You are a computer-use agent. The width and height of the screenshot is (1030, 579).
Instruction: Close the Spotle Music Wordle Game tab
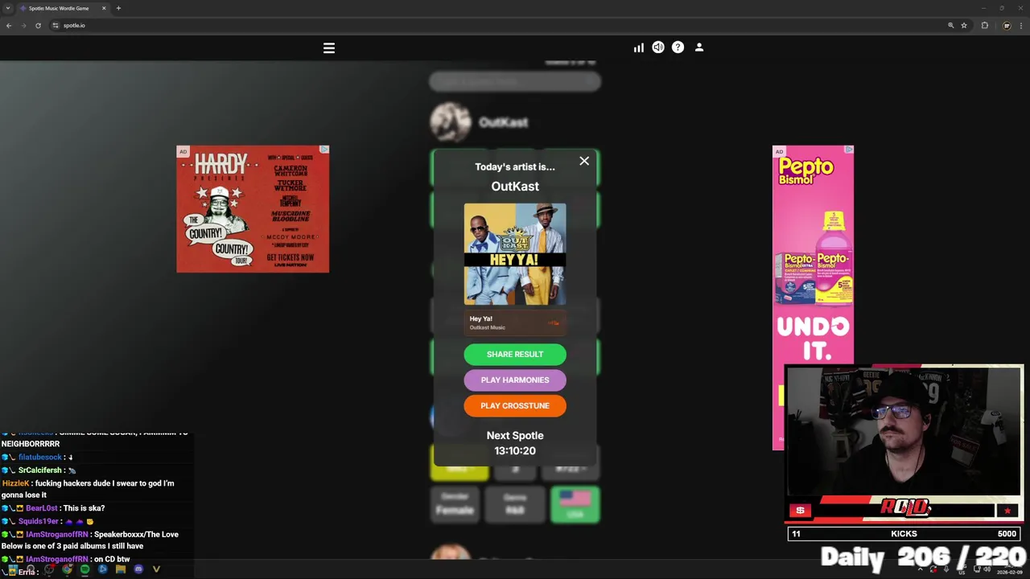click(x=104, y=8)
